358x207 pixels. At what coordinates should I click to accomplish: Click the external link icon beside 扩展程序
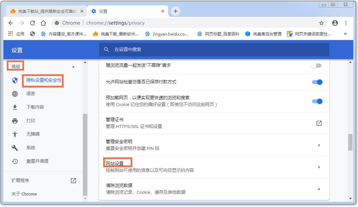pos(73,181)
